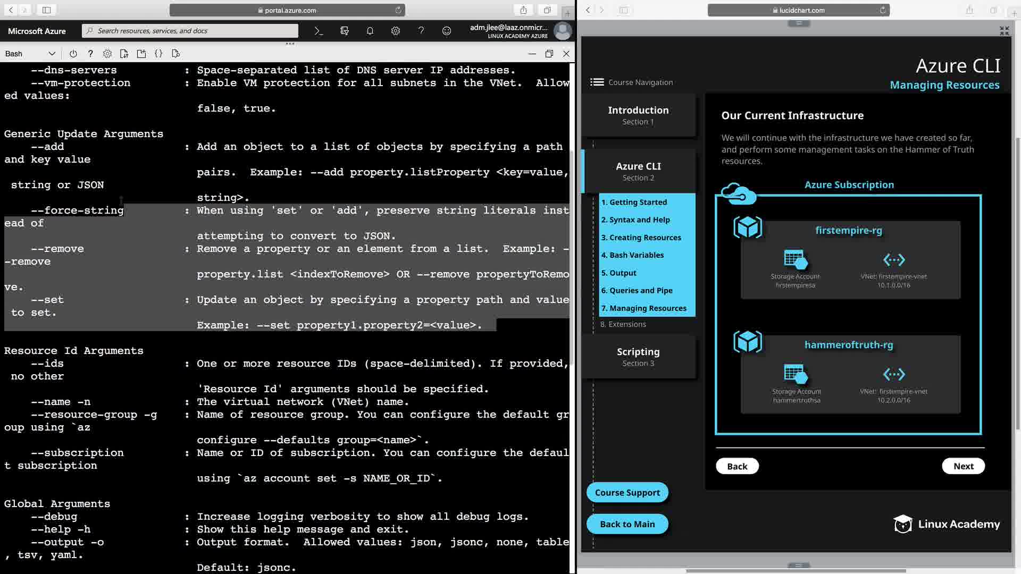Open the Cloud Shell editor curly braces icon
The width and height of the screenshot is (1021, 574).
[158, 54]
